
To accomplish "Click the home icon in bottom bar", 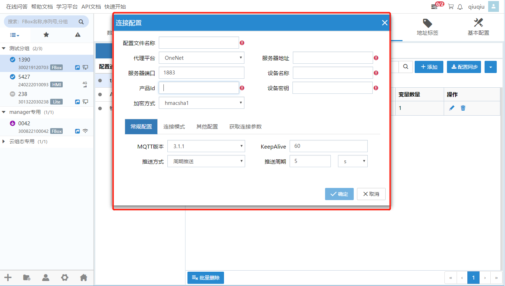I will pos(84,277).
